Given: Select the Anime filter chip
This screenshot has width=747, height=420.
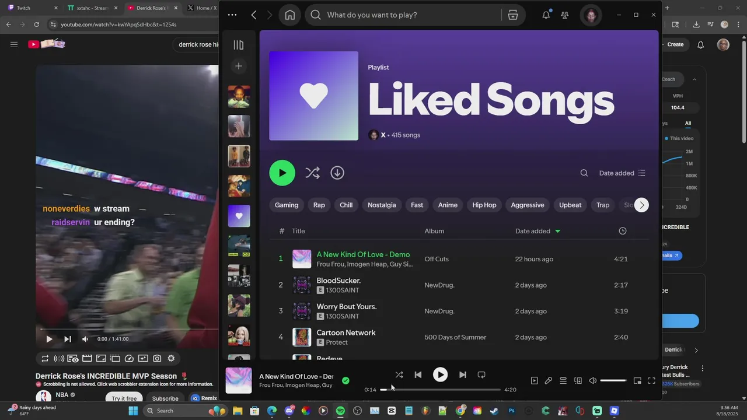Looking at the screenshot, I should tap(448, 205).
